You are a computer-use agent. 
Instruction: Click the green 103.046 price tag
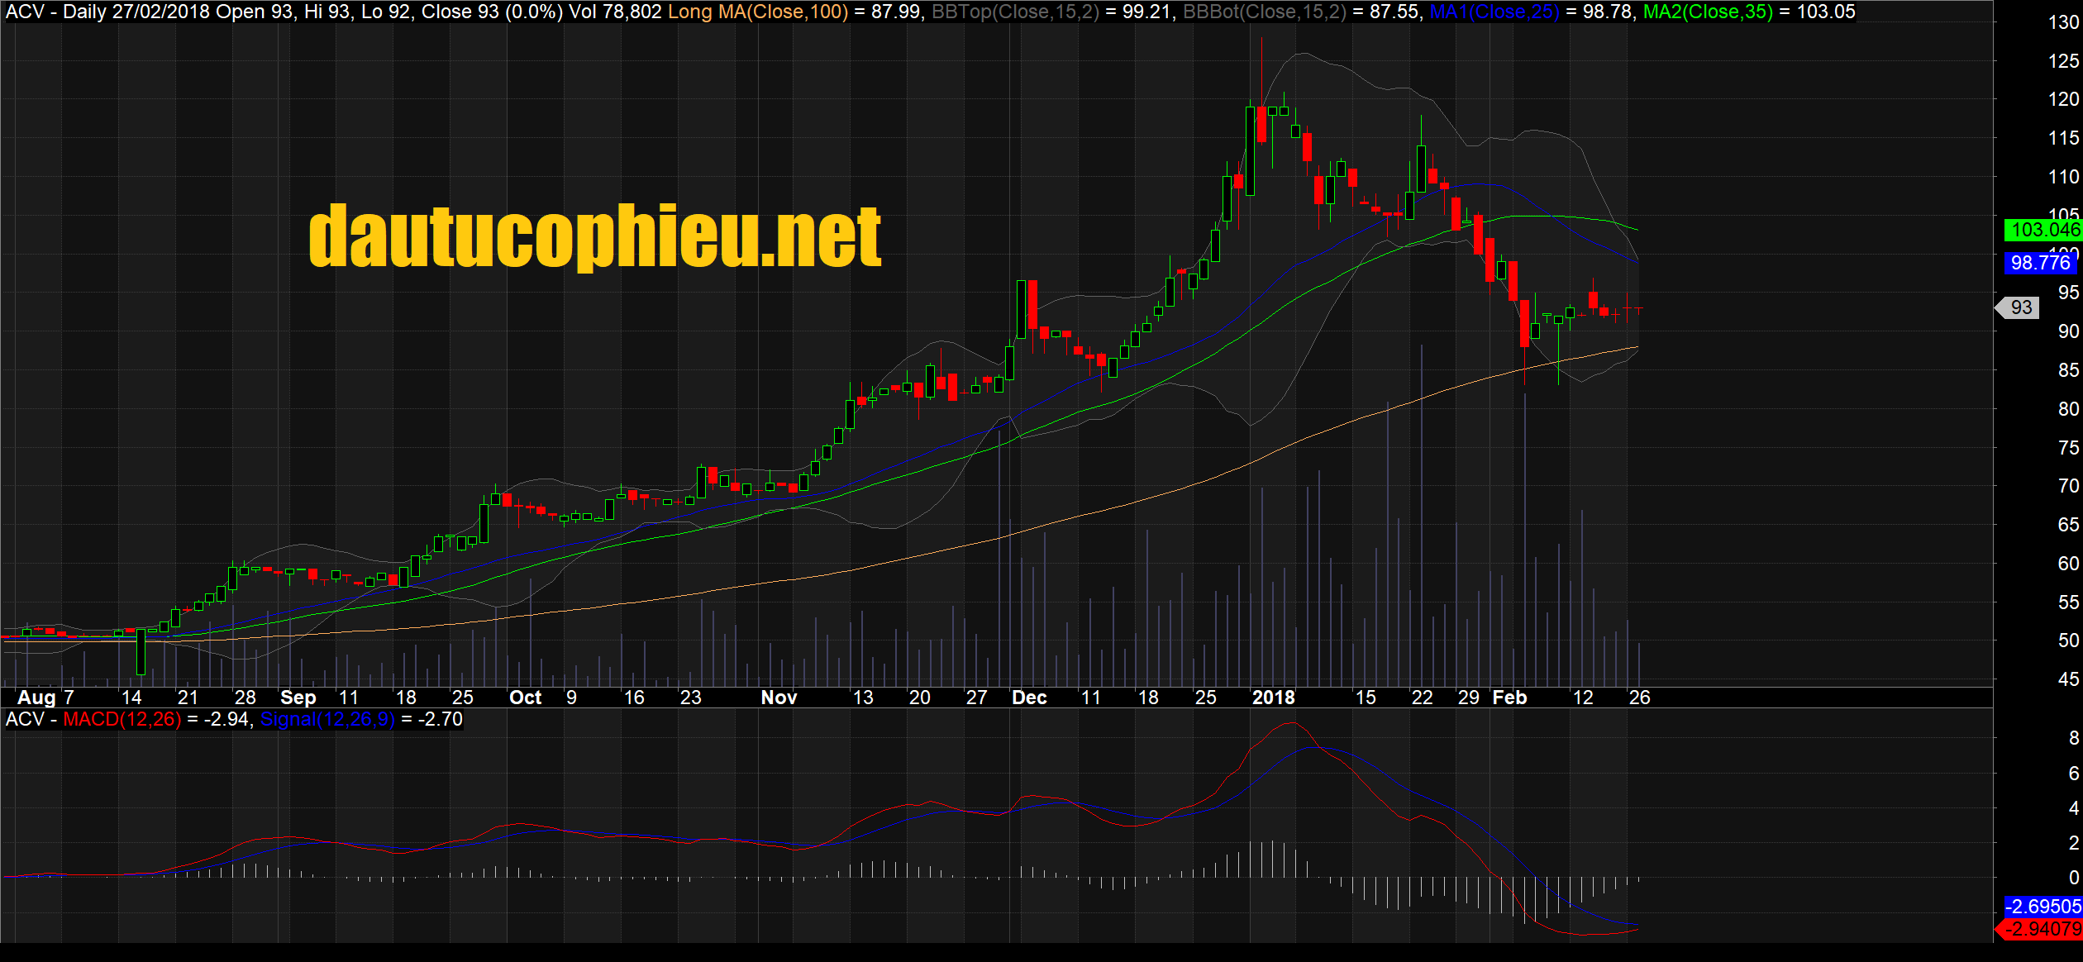[2043, 230]
